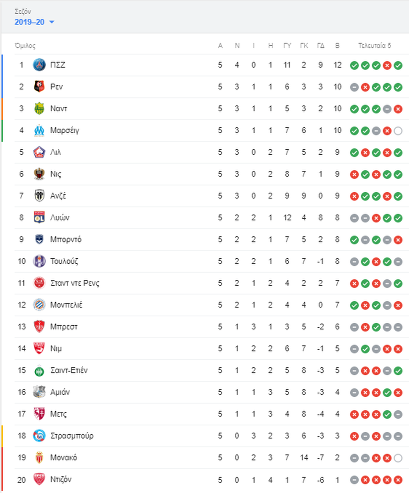
Task: Click the Μαρσέιγ club emblem
Action: tap(39, 131)
